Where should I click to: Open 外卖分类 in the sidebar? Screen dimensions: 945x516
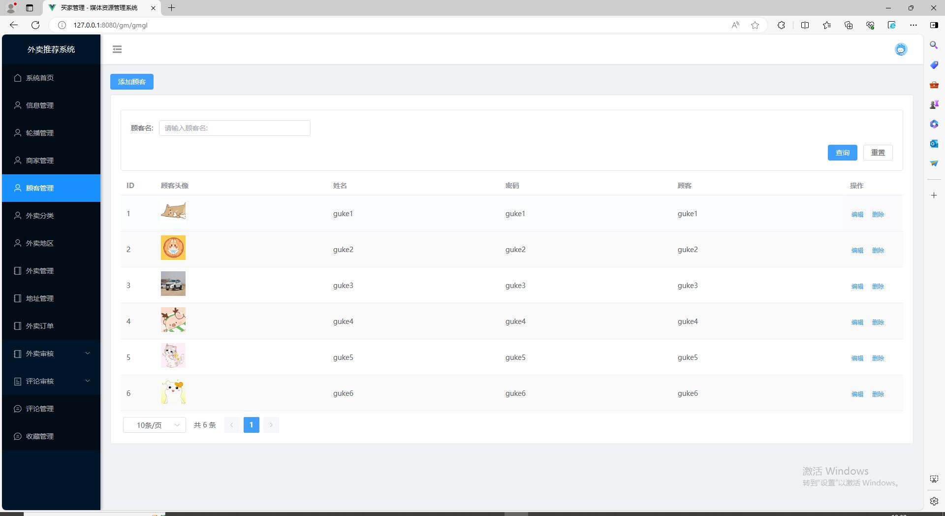click(51, 216)
